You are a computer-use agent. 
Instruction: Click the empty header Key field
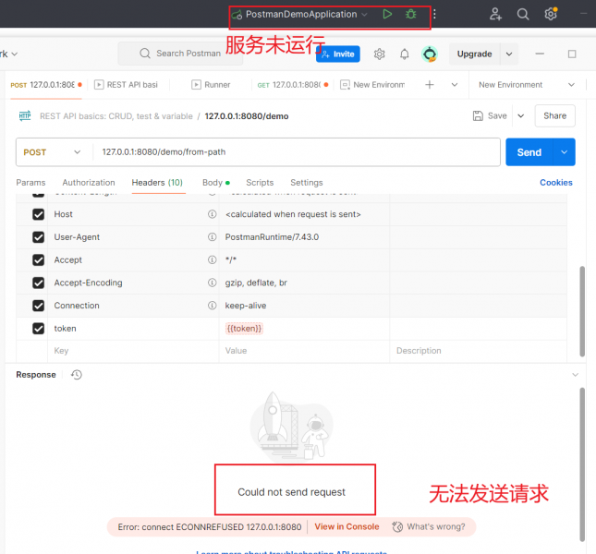coord(133,351)
